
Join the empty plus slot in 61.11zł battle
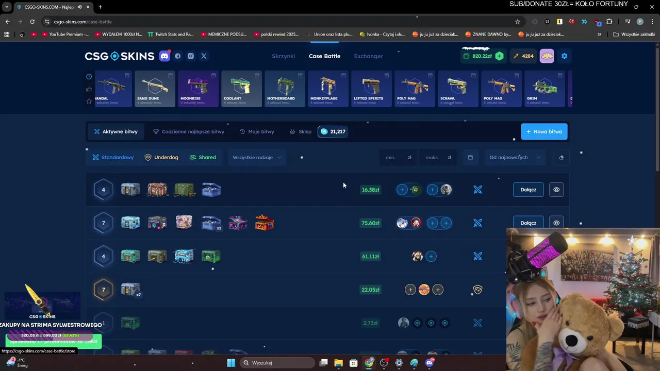click(431, 256)
